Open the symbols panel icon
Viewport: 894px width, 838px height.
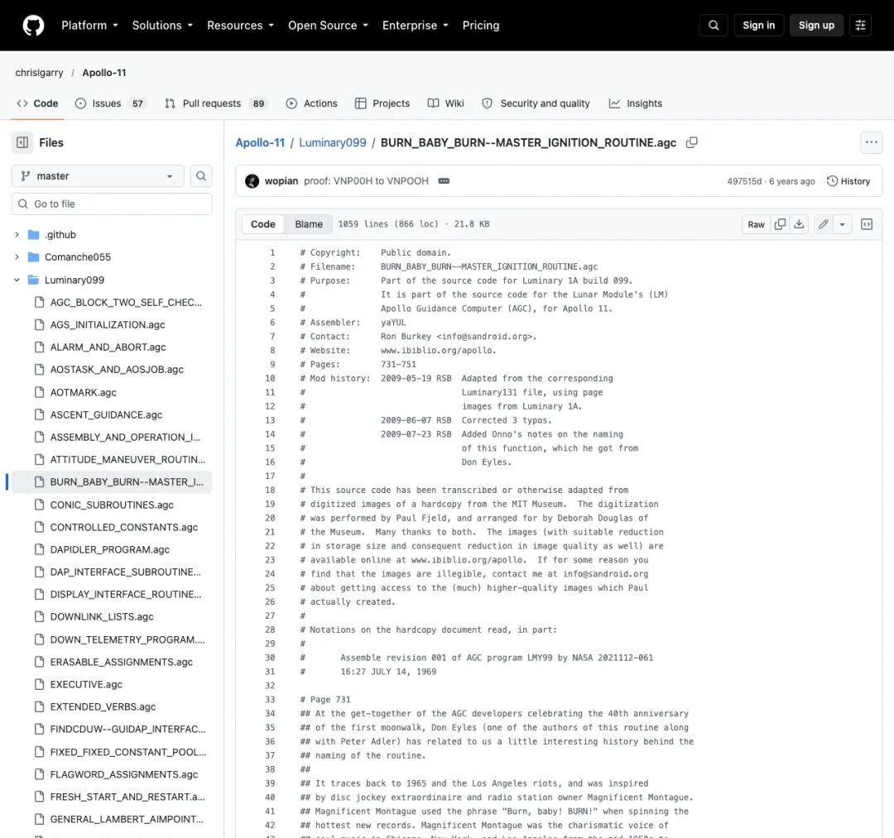(x=867, y=224)
